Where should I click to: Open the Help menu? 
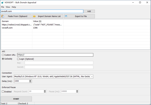pos(14,7)
